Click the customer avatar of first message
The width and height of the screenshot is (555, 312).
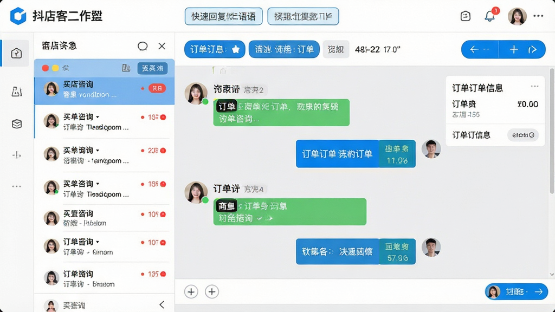196,93
